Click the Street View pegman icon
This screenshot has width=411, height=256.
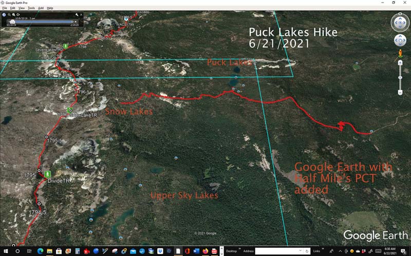coord(400,52)
